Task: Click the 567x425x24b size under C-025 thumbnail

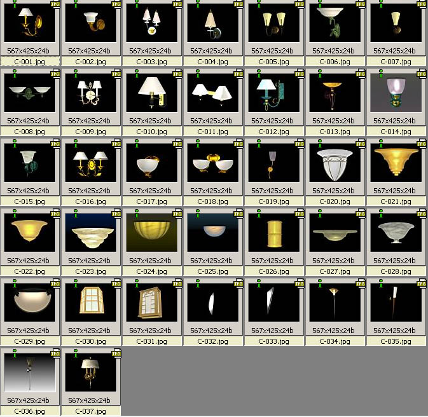Action: 211,261
